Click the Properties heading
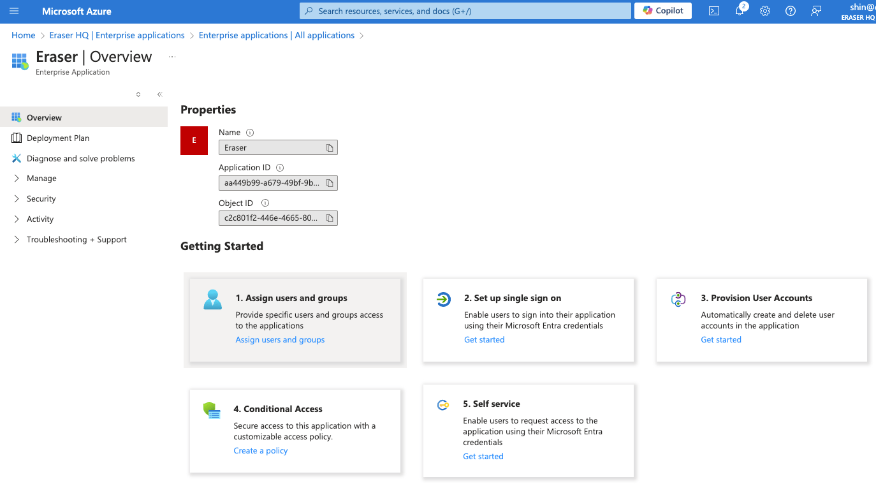 coord(208,110)
